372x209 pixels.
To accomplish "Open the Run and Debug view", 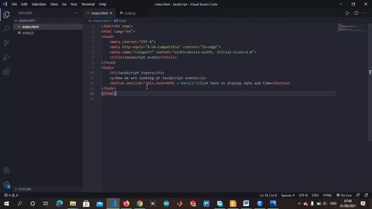I will (6, 57).
